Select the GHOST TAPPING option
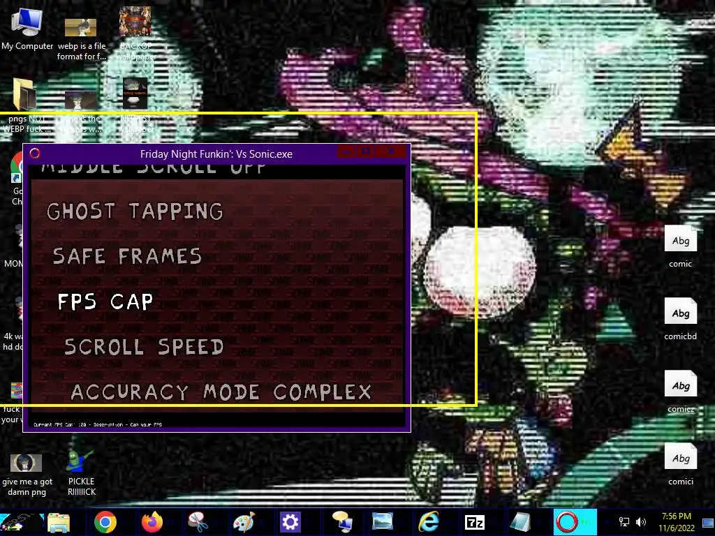Viewport: 715px width, 536px height. [x=135, y=211]
